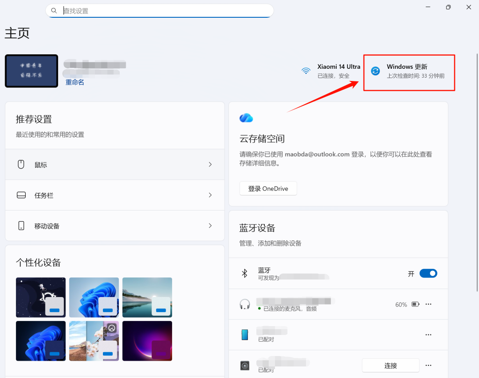Disable the Bluetooth toggle

point(428,273)
